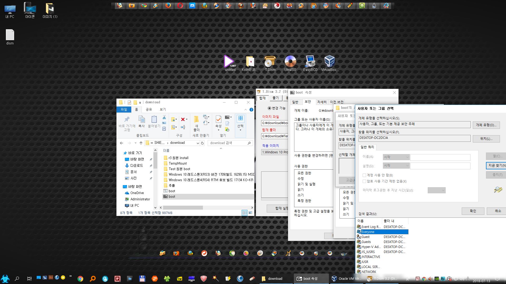Launch Opera from the top dock

[180, 6]
